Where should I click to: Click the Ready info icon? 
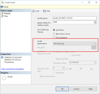(x=2, y=7)
